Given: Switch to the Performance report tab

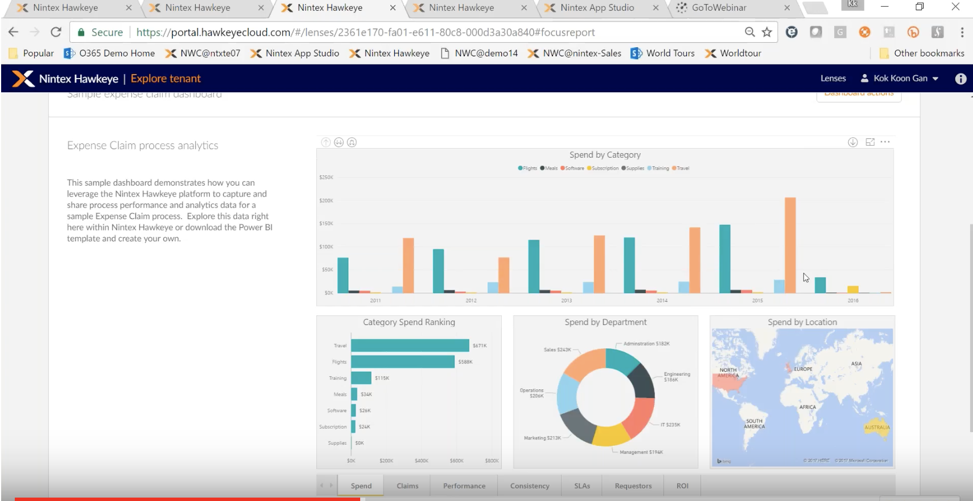Looking at the screenshot, I should (x=464, y=486).
